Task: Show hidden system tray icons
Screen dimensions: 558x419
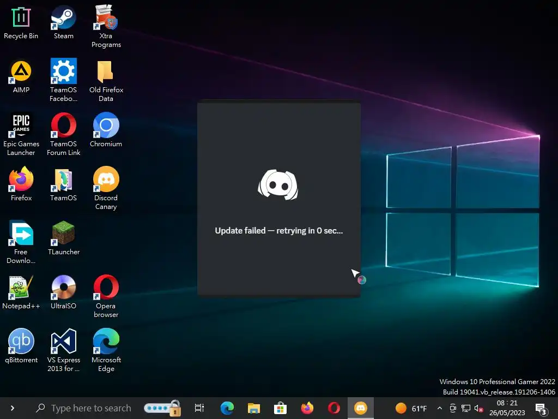Action: [440, 408]
